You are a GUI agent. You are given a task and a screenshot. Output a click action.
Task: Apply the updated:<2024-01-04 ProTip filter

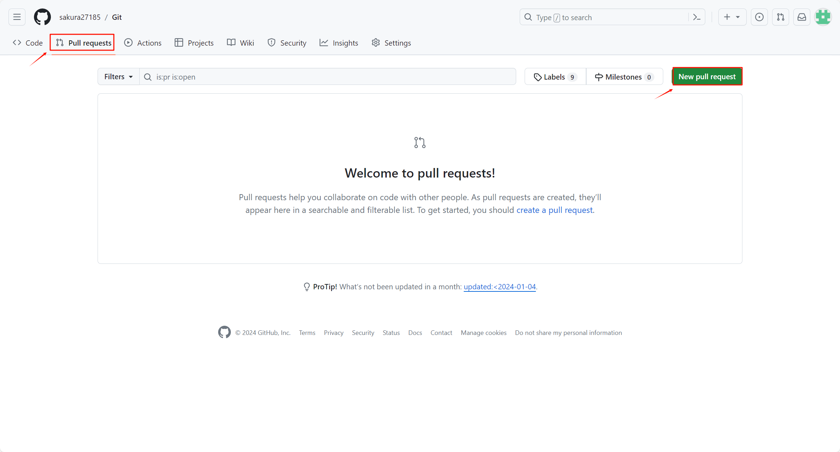point(500,287)
